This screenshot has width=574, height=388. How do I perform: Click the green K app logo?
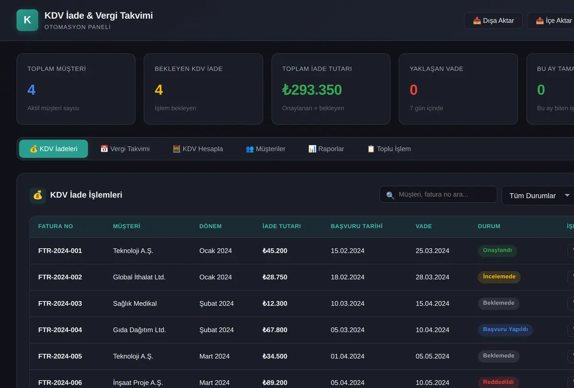click(27, 20)
